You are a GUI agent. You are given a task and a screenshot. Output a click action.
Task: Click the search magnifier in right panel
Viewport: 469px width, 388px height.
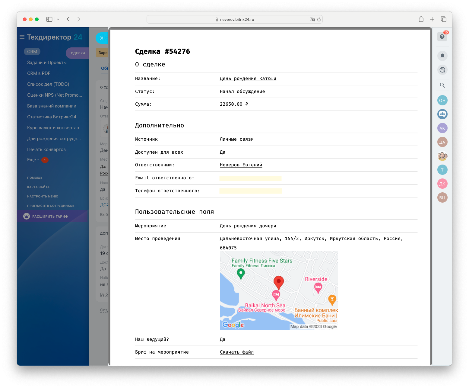click(x=442, y=85)
